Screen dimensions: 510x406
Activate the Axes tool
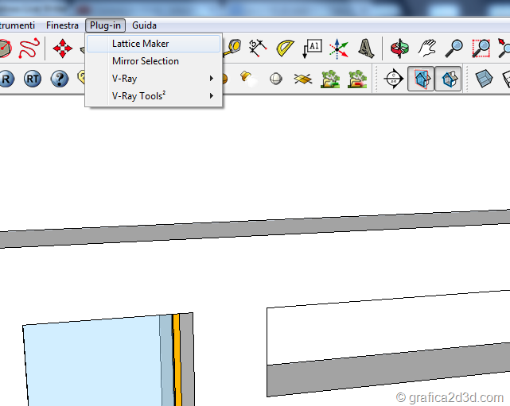coord(339,48)
